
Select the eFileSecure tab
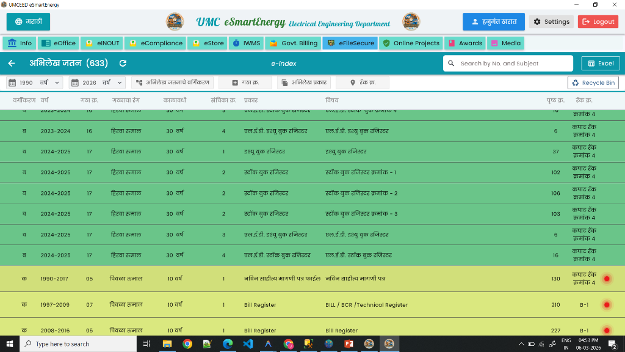point(350,43)
